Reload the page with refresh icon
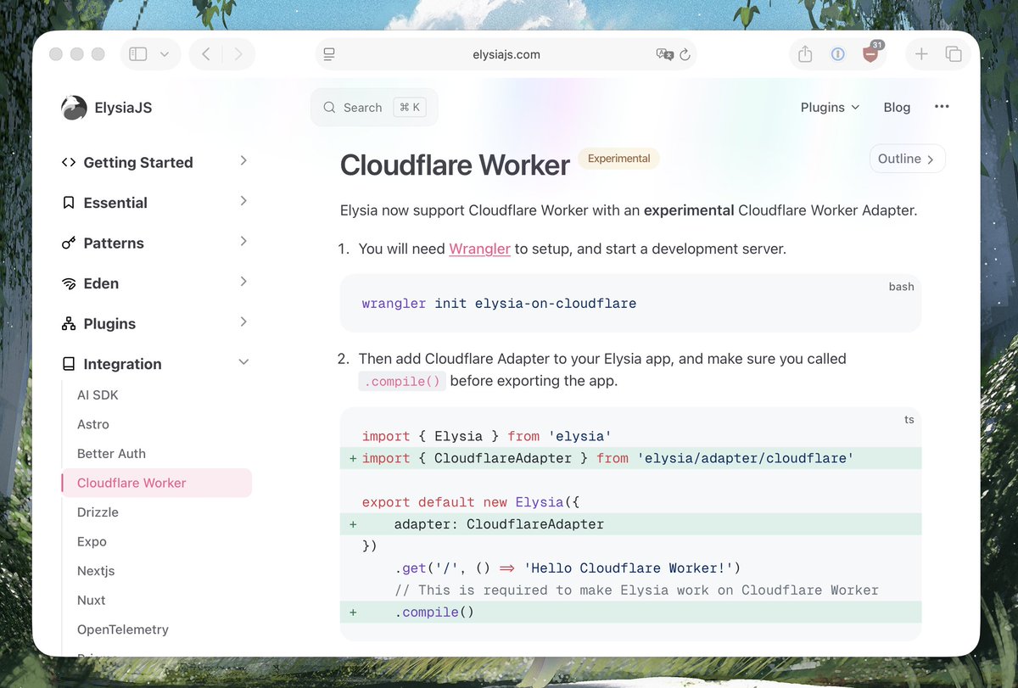Viewport: 1018px width, 688px height. (x=685, y=54)
